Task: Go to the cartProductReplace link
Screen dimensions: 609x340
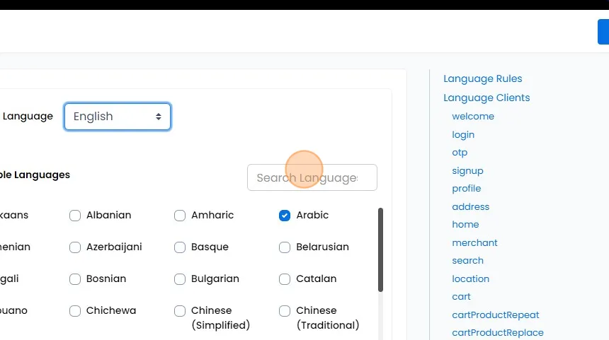Action: pyautogui.click(x=498, y=333)
